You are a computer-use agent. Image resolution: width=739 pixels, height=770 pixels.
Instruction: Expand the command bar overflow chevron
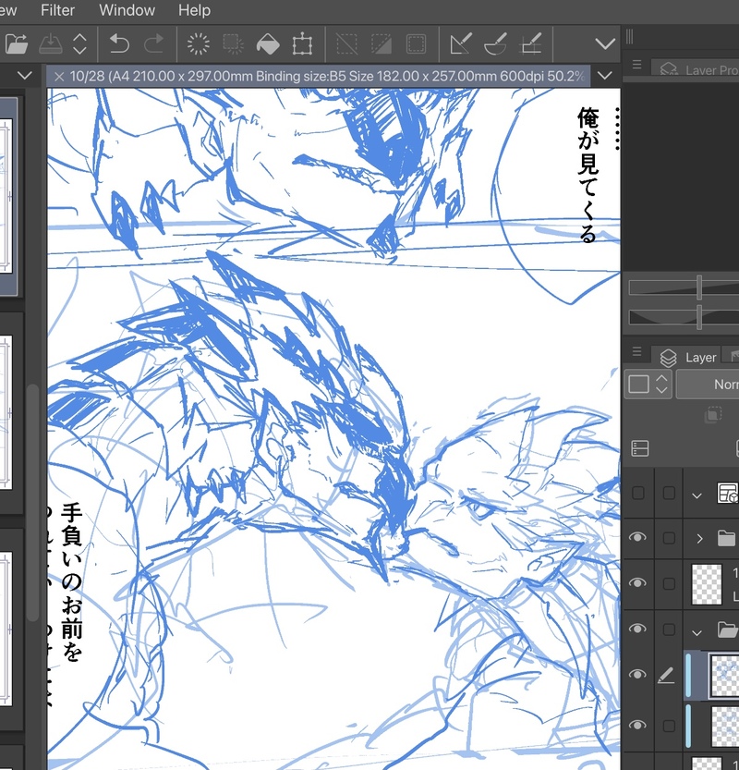tap(605, 44)
